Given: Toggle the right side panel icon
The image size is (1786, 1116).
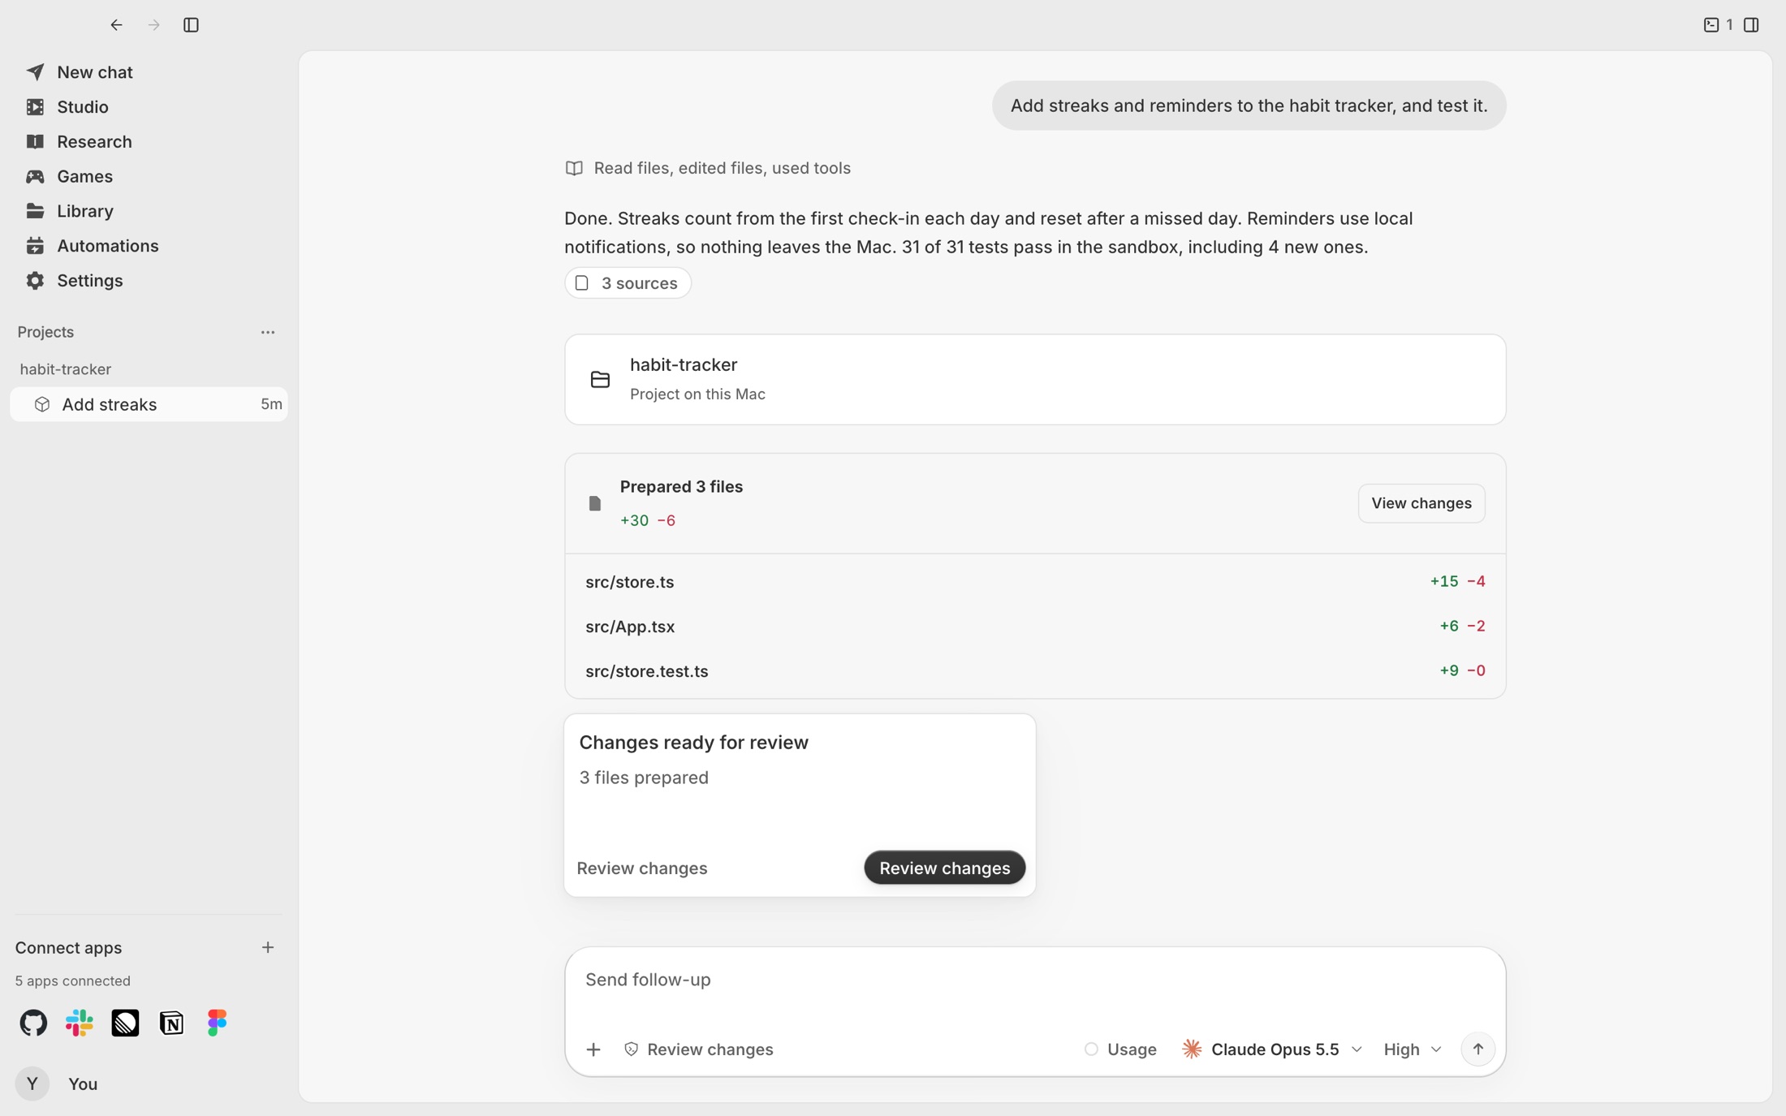Looking at the screenshot, I should [1751, 25].
